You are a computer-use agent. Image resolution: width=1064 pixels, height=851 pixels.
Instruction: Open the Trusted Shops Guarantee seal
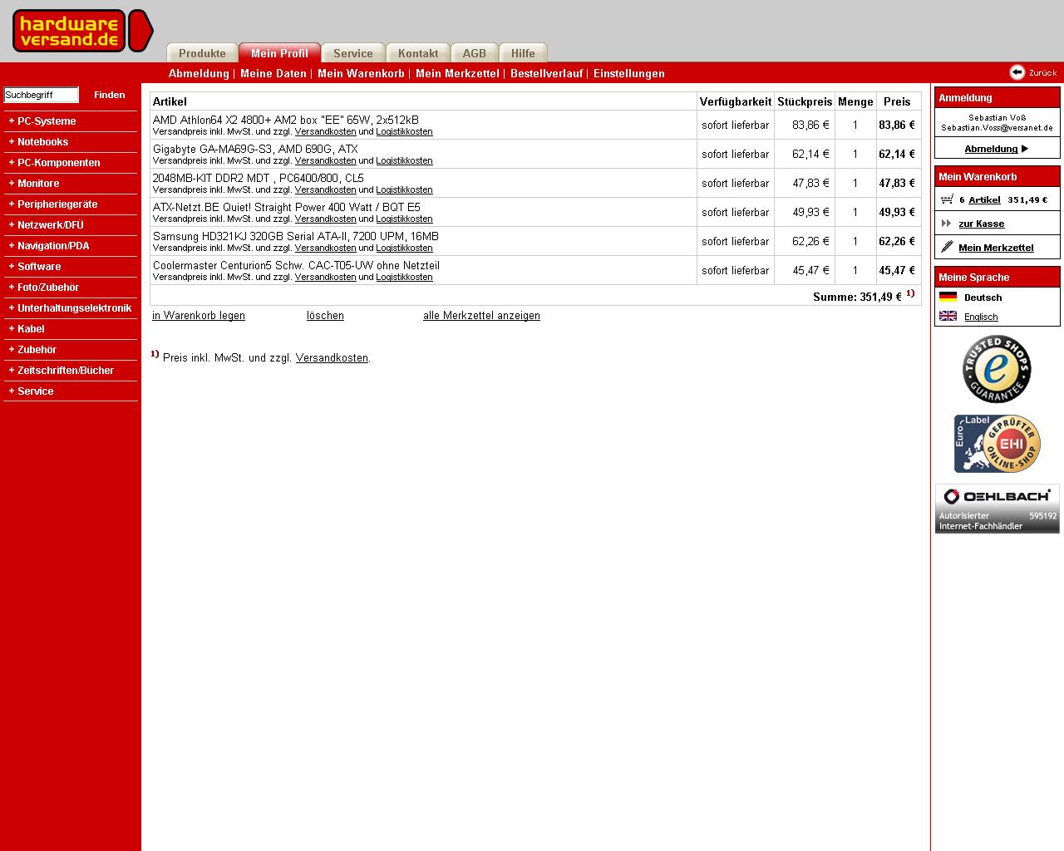[x=997, y=369]
